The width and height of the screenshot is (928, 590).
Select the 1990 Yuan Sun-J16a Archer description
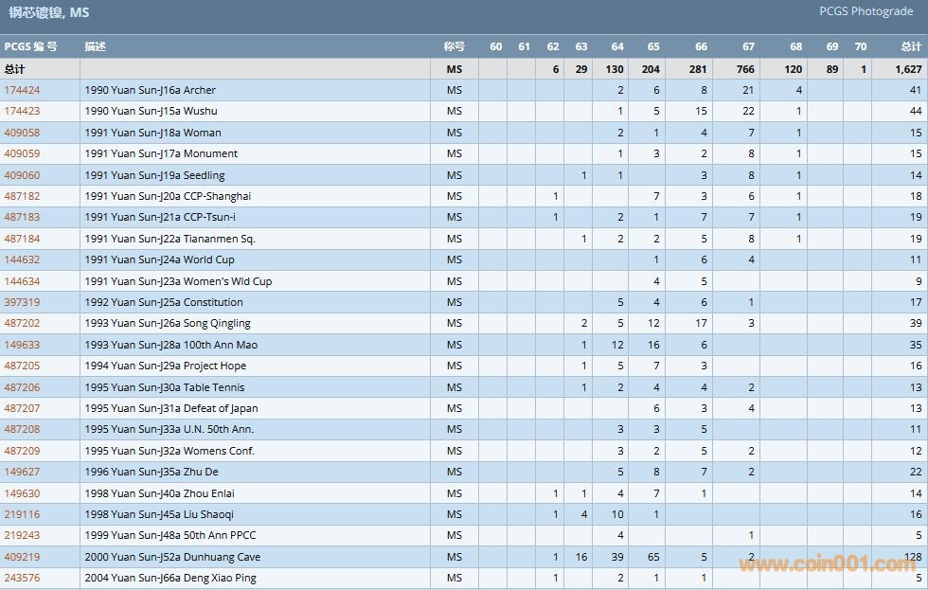pos(150,90)
